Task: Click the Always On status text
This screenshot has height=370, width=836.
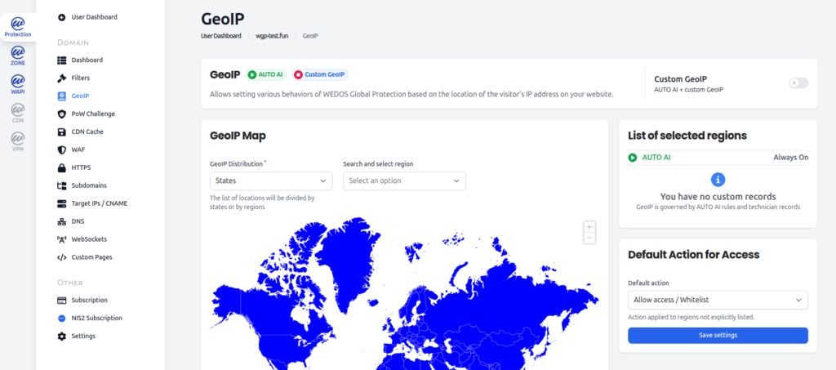Action: 790,158
